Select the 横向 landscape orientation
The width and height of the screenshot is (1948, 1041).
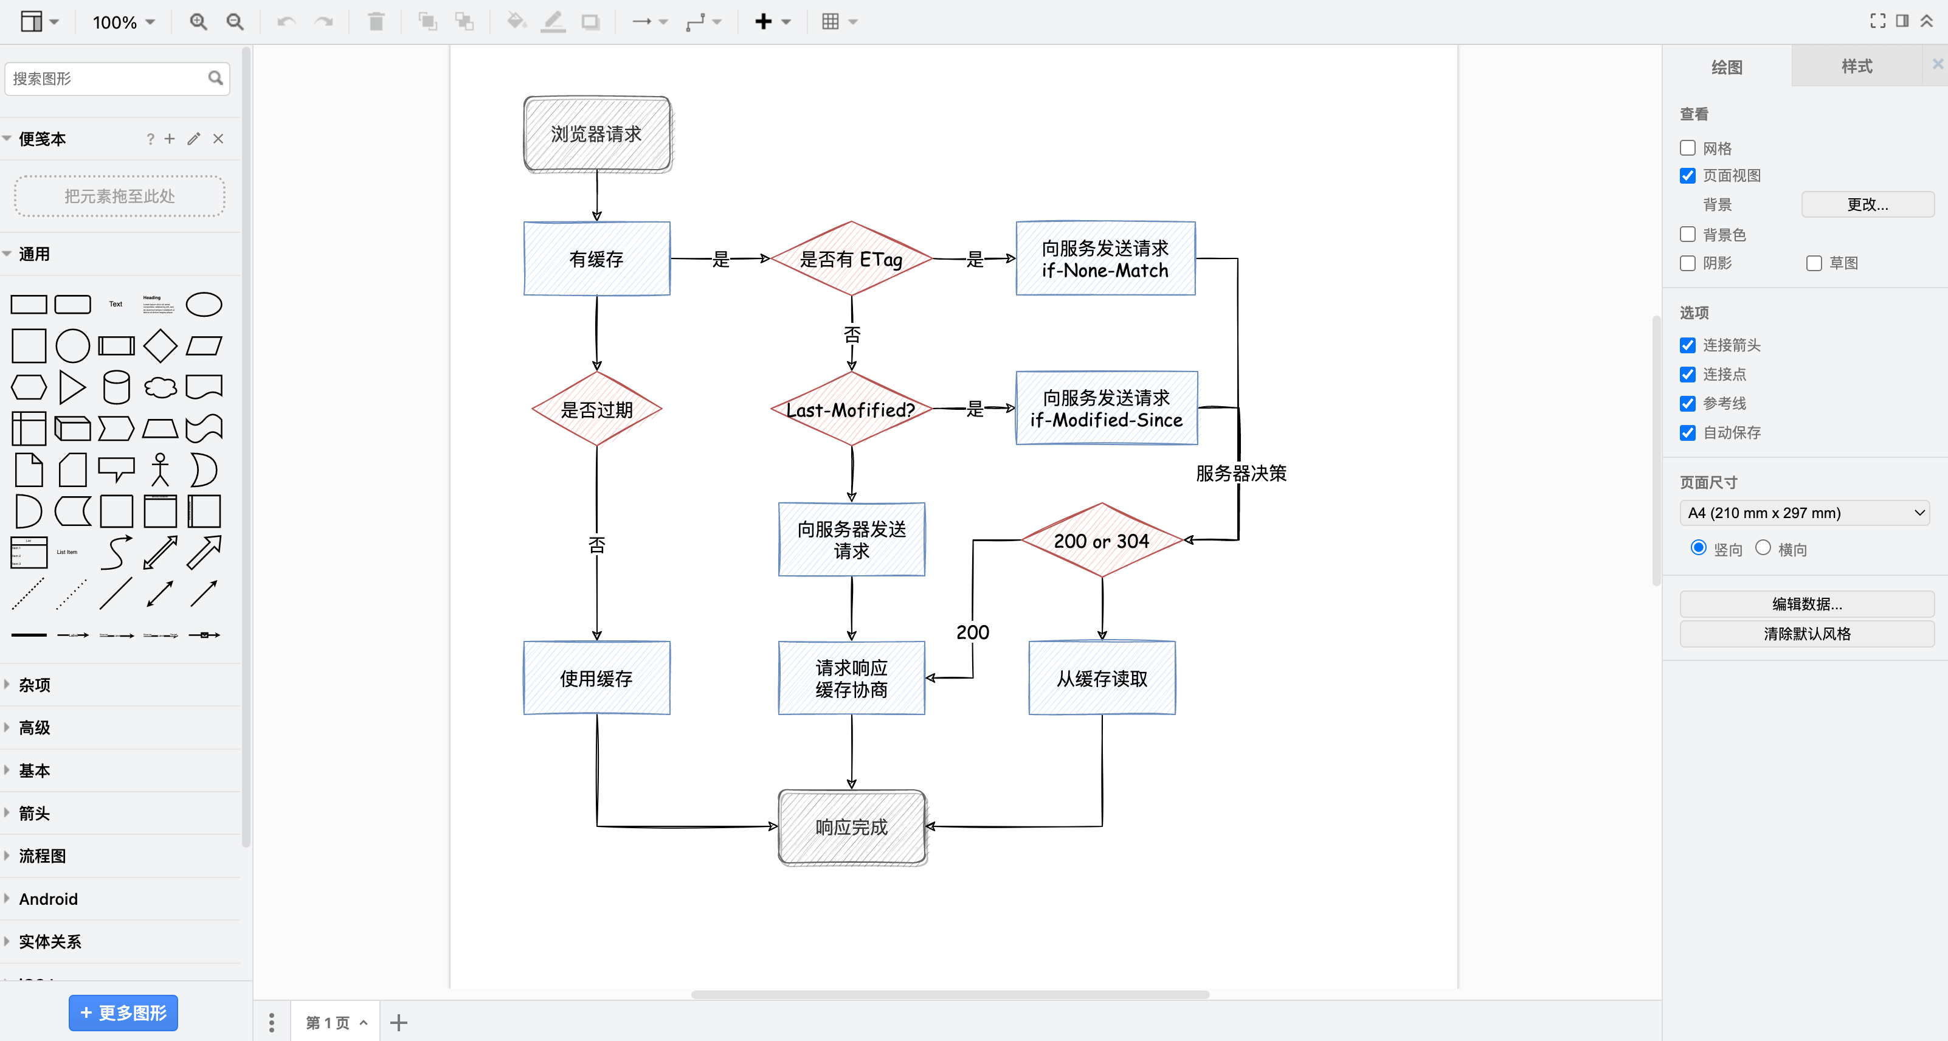(x=1763, y=548)
